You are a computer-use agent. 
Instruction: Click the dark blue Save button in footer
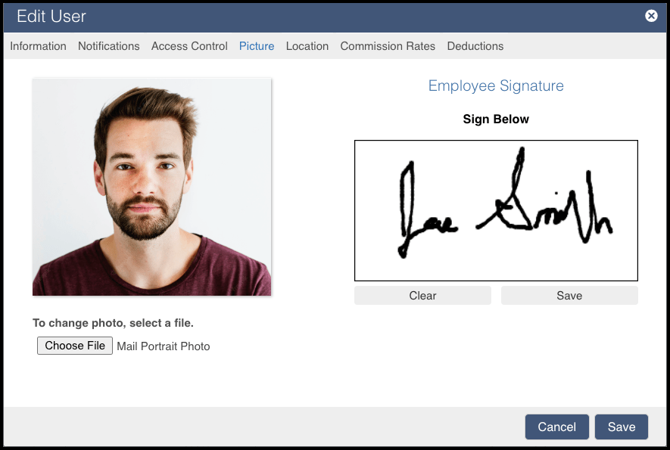point(622,427)
